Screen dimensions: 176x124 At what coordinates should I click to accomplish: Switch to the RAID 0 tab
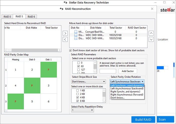pos(7,17)
